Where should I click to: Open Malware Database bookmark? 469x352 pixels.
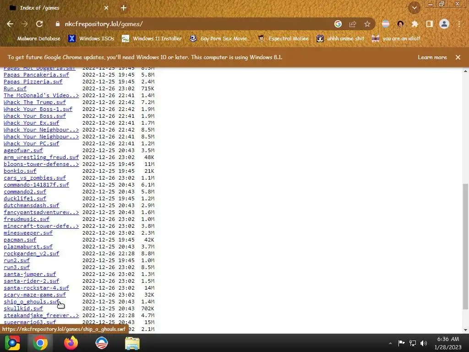click(x=34, y=38)
